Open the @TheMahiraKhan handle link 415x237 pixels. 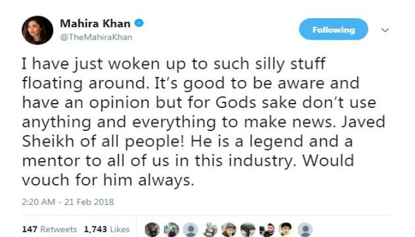tap(95, 37)
